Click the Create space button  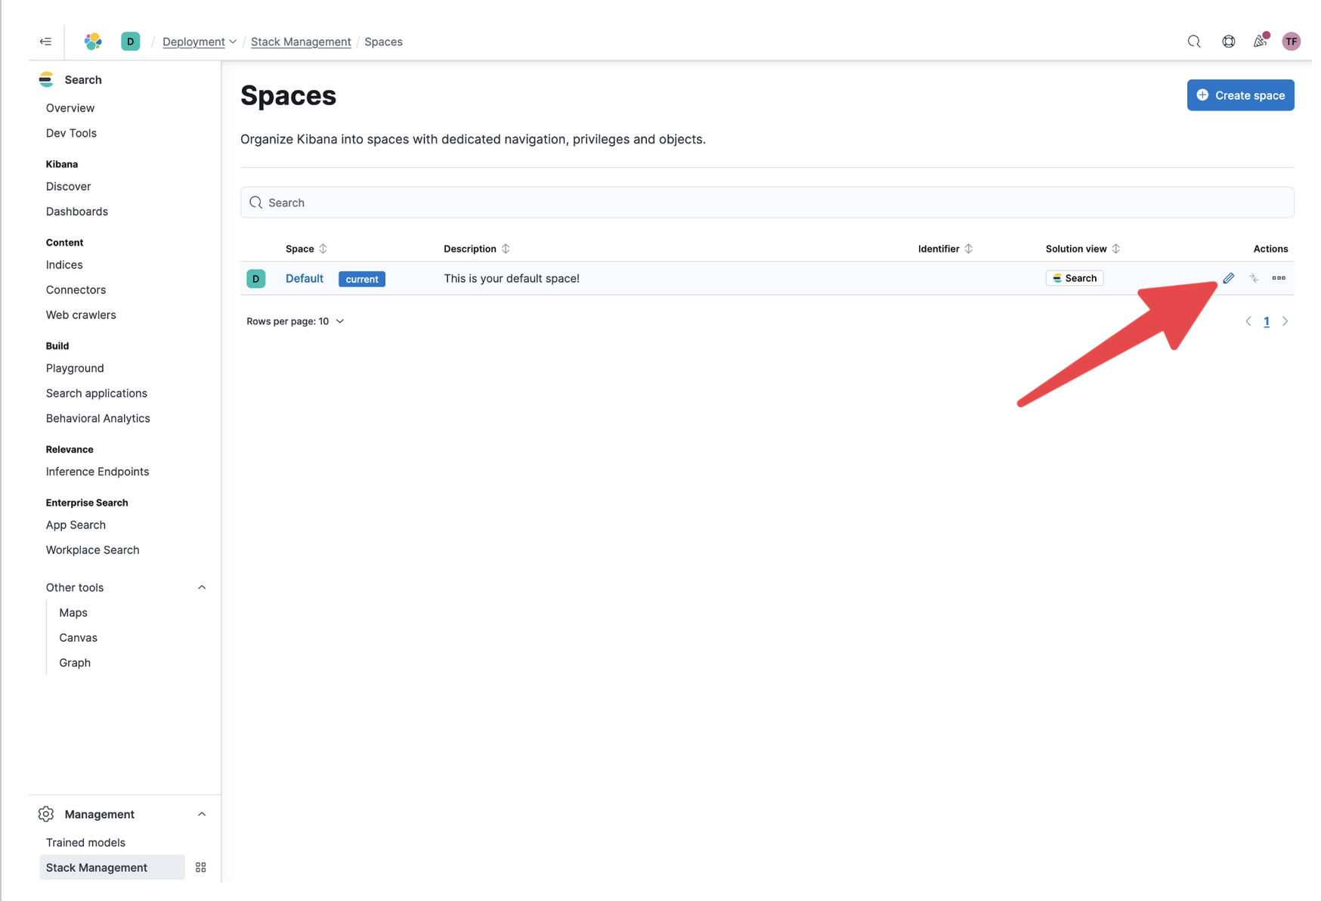tap(1240, 95)
